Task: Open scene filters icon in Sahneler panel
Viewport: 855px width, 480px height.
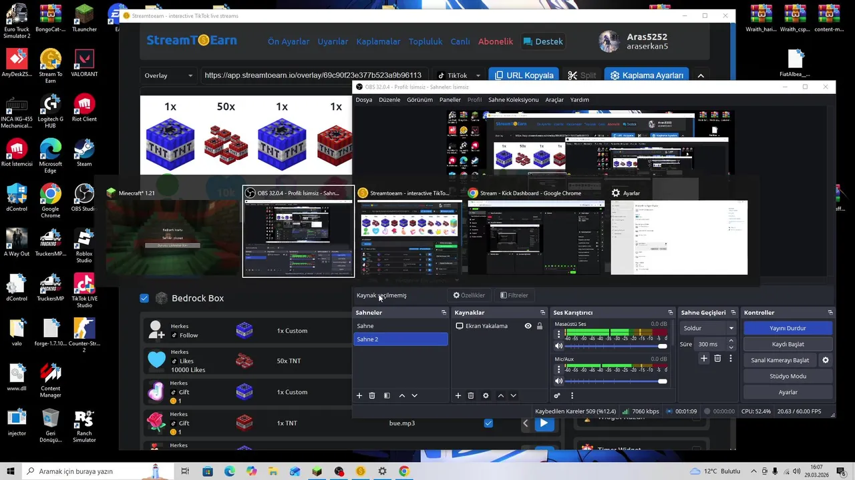Action: (387, 395)
